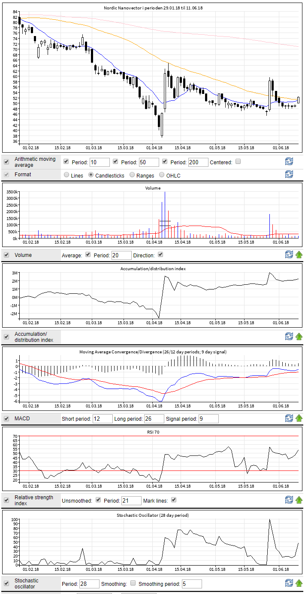Select the Ranges format
The height and width of the screenshot is (594, 305).
(x=132, y=175)
